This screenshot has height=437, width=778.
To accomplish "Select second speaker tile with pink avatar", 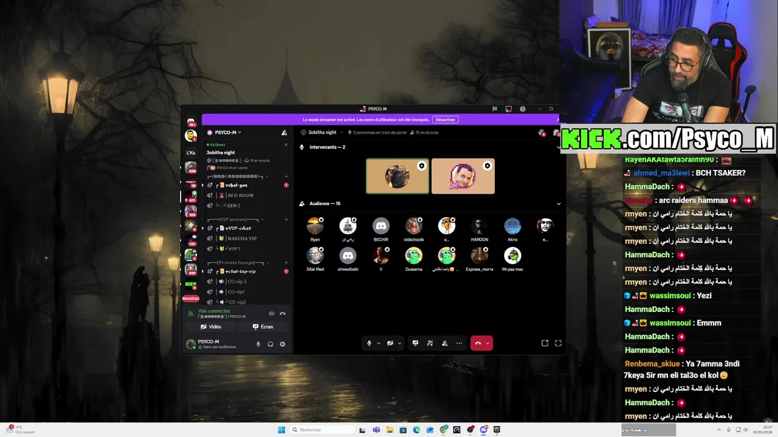I will click(463, 176).
